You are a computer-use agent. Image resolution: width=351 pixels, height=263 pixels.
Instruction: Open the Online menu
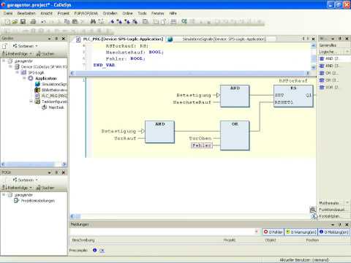127,13
